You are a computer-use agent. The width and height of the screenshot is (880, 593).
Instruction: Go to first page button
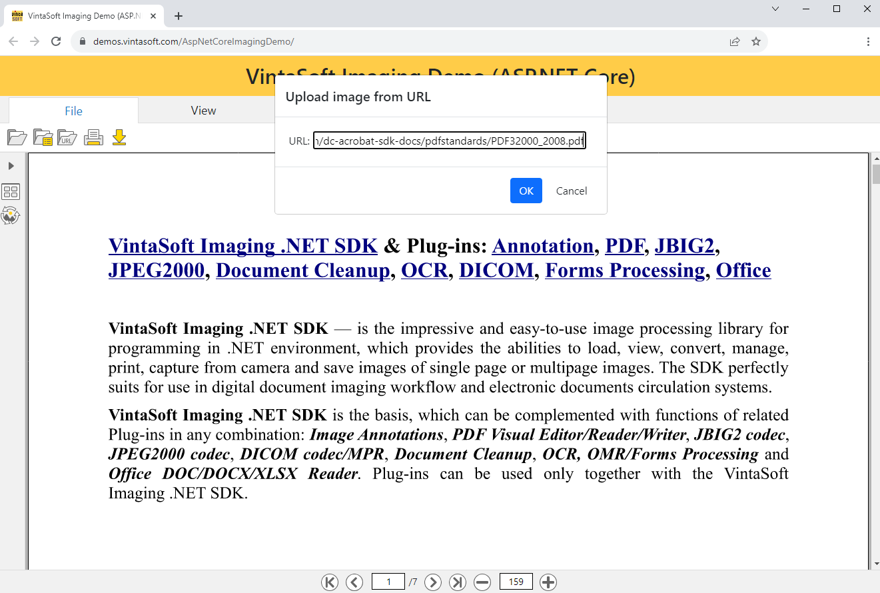pos(330,582)
